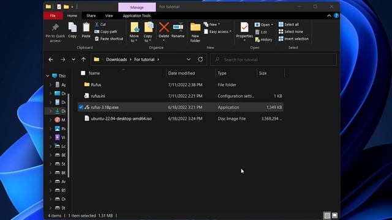Screen dimensions: 392x220
Task: Click Paste shortcut option
Action: 109,39
